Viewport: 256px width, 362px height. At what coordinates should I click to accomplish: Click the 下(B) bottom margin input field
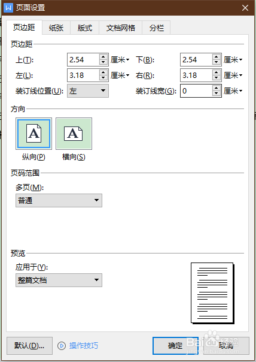pyautogui.click(x=196, y=60)
